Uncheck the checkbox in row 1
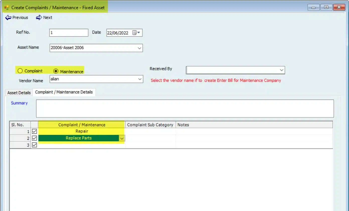 pos(34,131)
